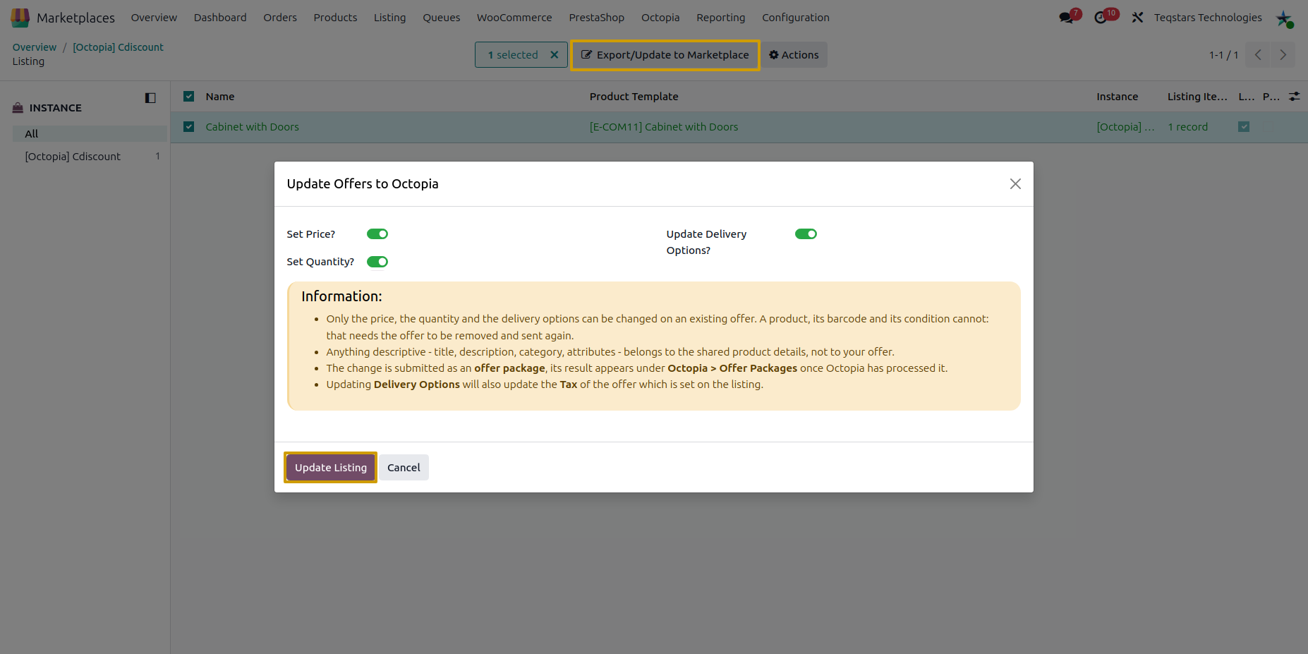Toggle the Set Price switch
Viewport: 1308px width, 654px height.
pos(377,234)
